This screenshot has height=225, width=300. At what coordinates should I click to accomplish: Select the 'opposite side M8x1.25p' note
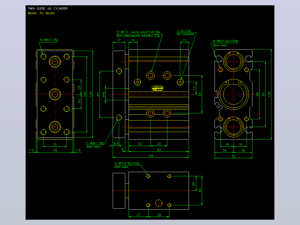pos(145,36)
